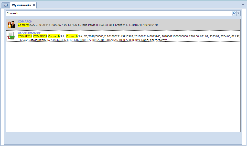Click the magnifier search button
The image size is (247, 146).
[x=234, y=13]
